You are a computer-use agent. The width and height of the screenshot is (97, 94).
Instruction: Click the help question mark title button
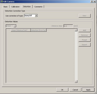pyautogui.click(x=92, y=2)
